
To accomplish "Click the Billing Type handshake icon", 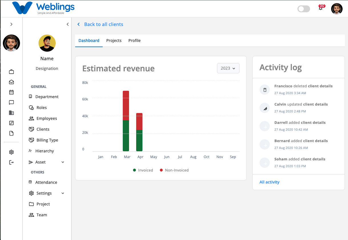I will pyautogui.click(x=31, y=140).
